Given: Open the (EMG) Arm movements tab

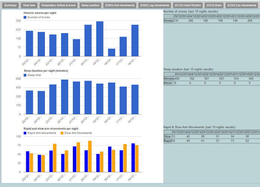Looking at the screenshot, I should point(120,5).
